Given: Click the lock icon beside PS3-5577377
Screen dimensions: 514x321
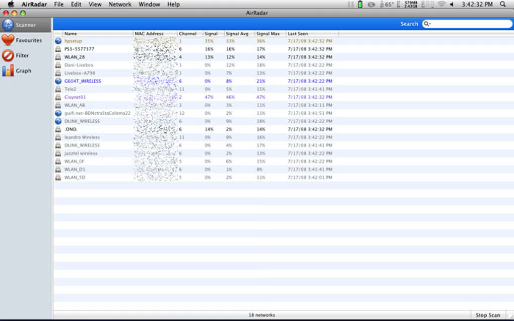Looking at the screenshot, I should pyautogui.click(x=58, y=49).
